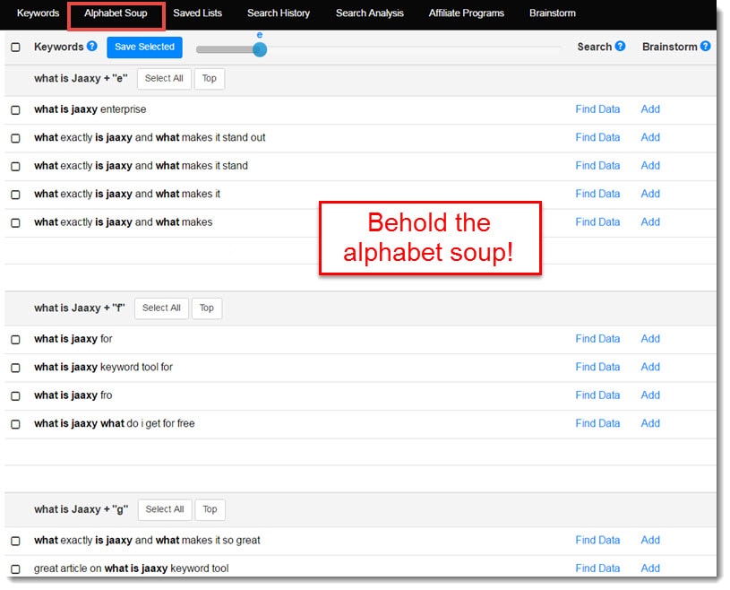Find Data for keyword ending 'what makes it'

(597, 194)
